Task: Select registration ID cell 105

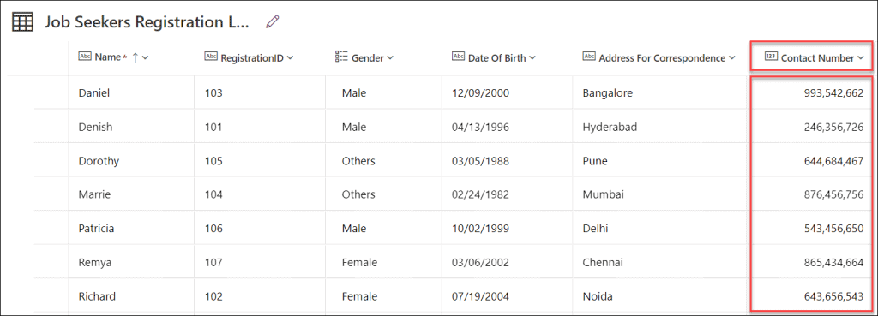Action: coord(213,161)
